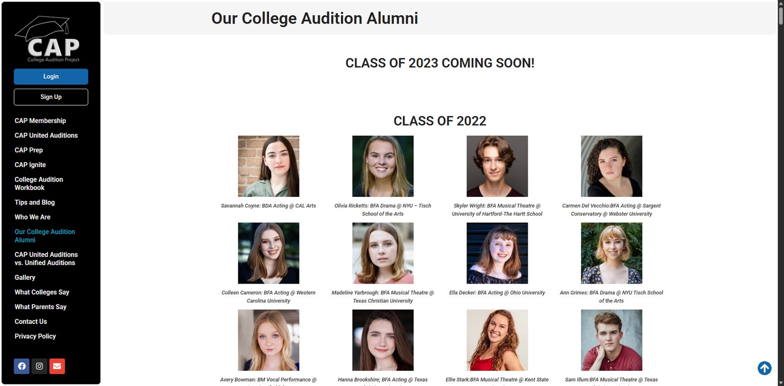Open the Instagram icon link
The image size is (784, 386).
39,366
